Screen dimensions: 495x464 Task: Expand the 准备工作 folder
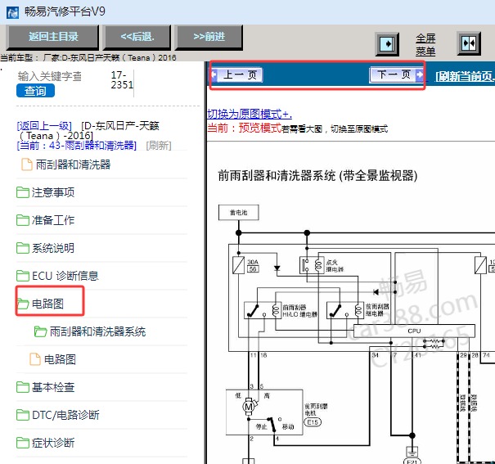tap(53, 220)
